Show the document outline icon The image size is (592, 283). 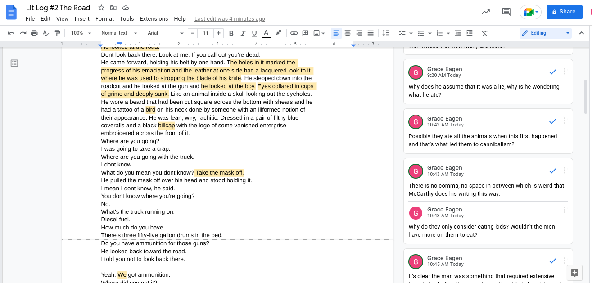14,63
